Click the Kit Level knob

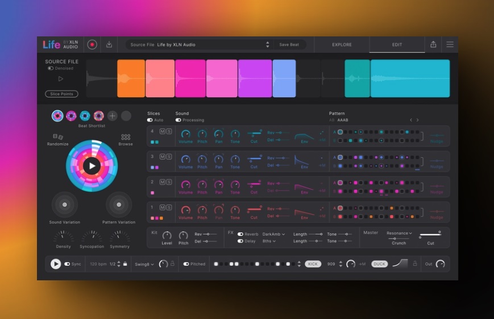pos(167,235)
